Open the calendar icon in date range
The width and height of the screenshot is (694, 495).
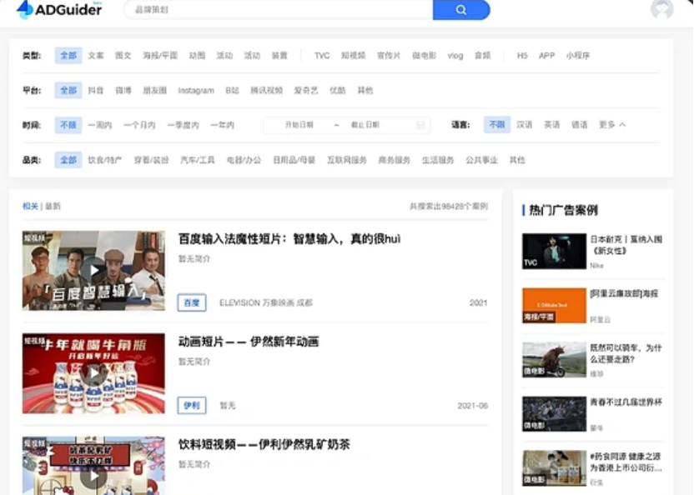(x=420, y=125)
